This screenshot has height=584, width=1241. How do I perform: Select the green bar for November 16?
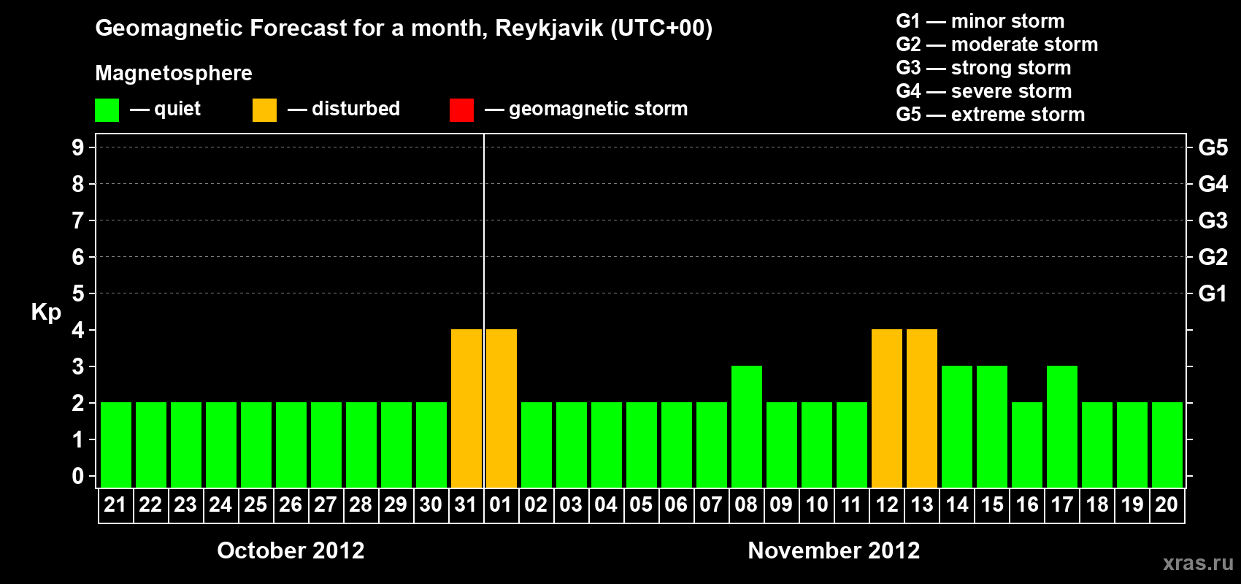(1027, 445)
